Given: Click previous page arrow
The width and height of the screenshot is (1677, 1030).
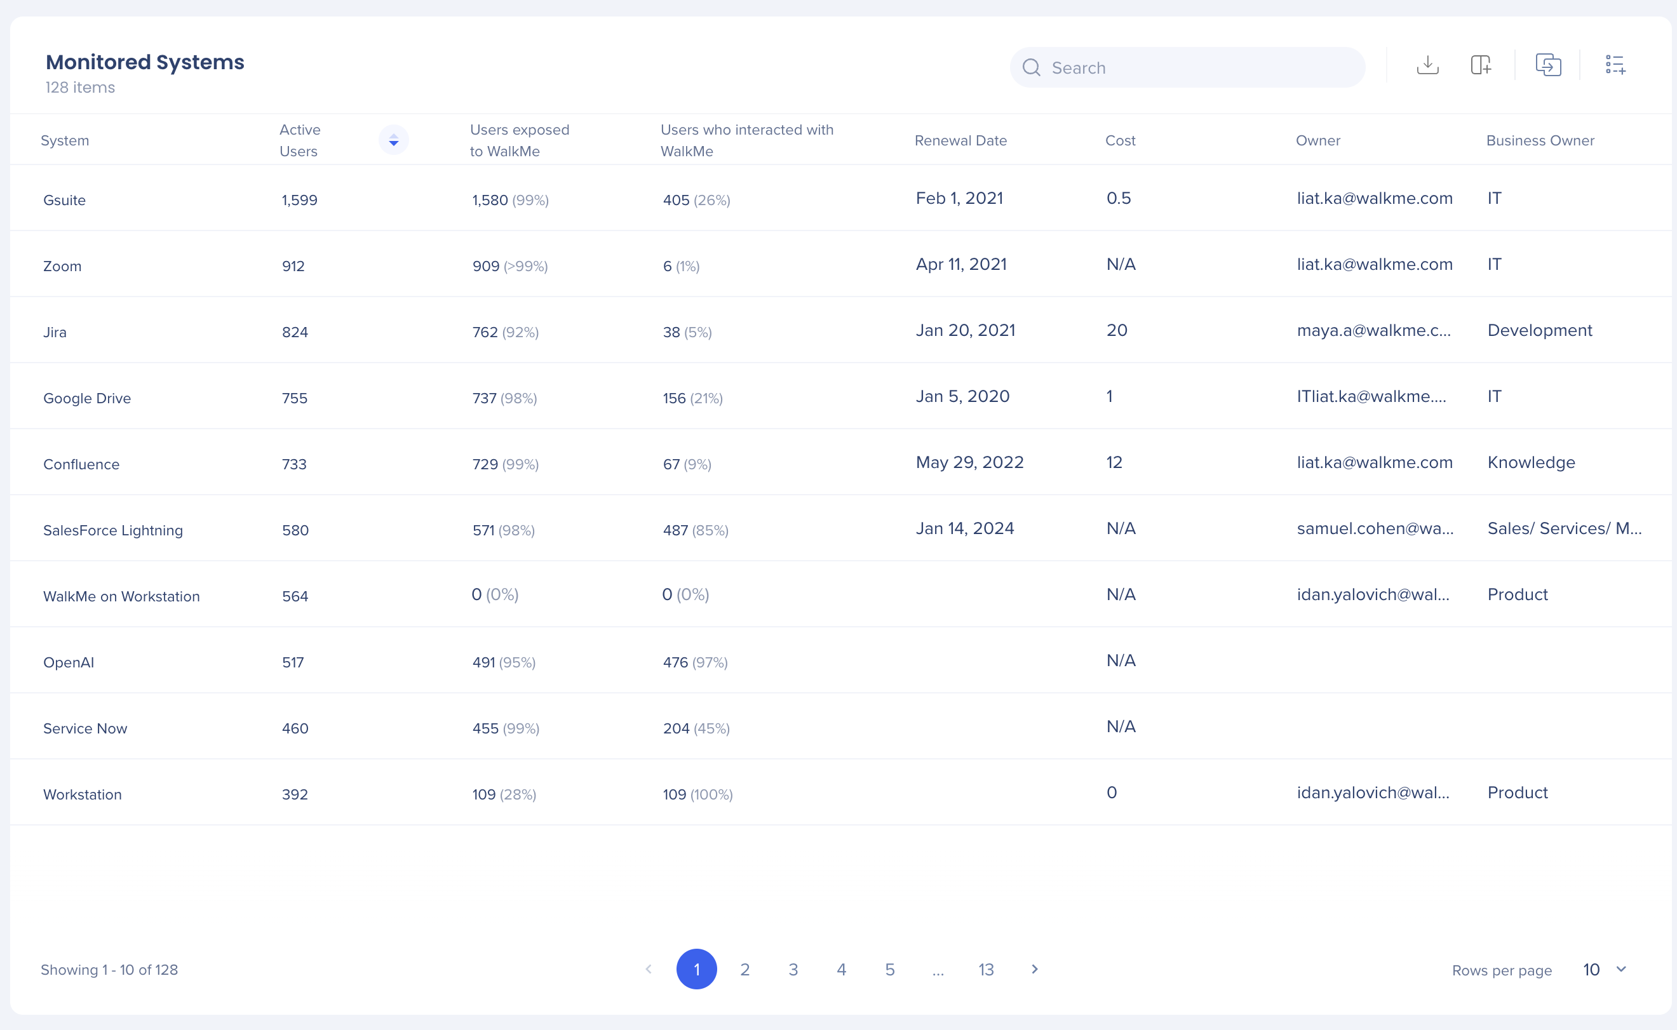Looking at the screenshot, I should point(648,968).
